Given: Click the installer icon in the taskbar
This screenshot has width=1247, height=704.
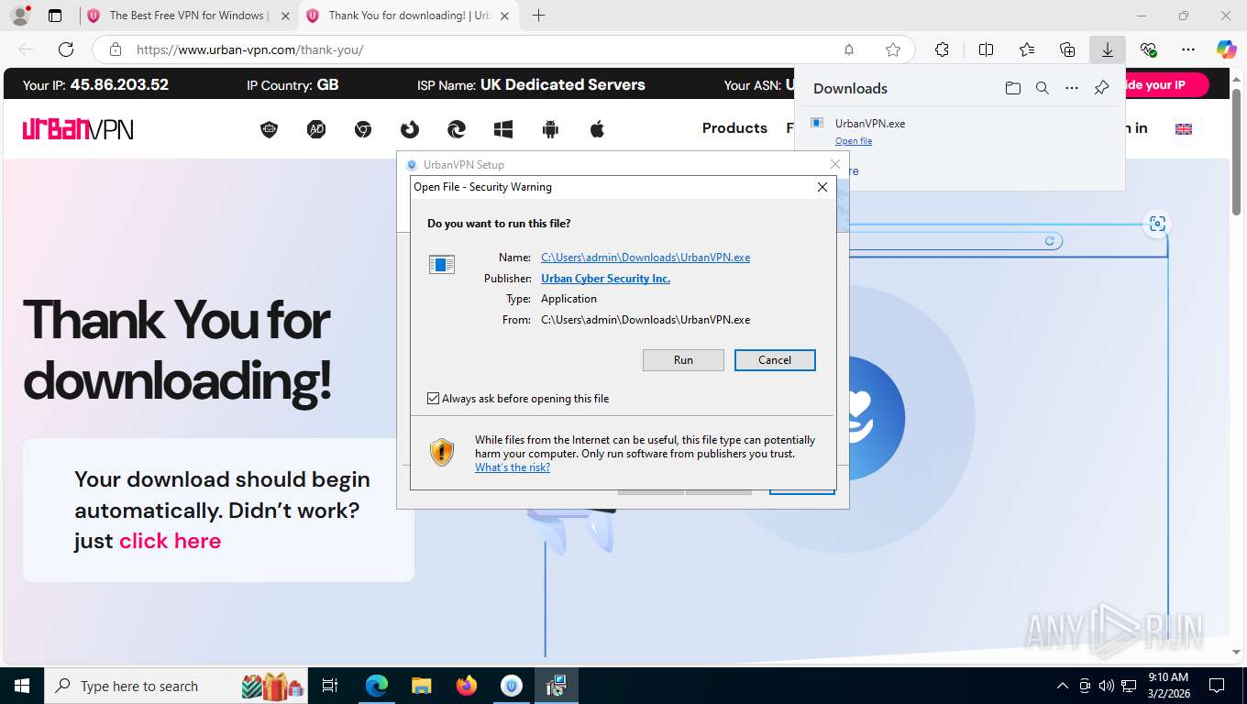Looking at the screenshot, I should (x=557, y=686).
